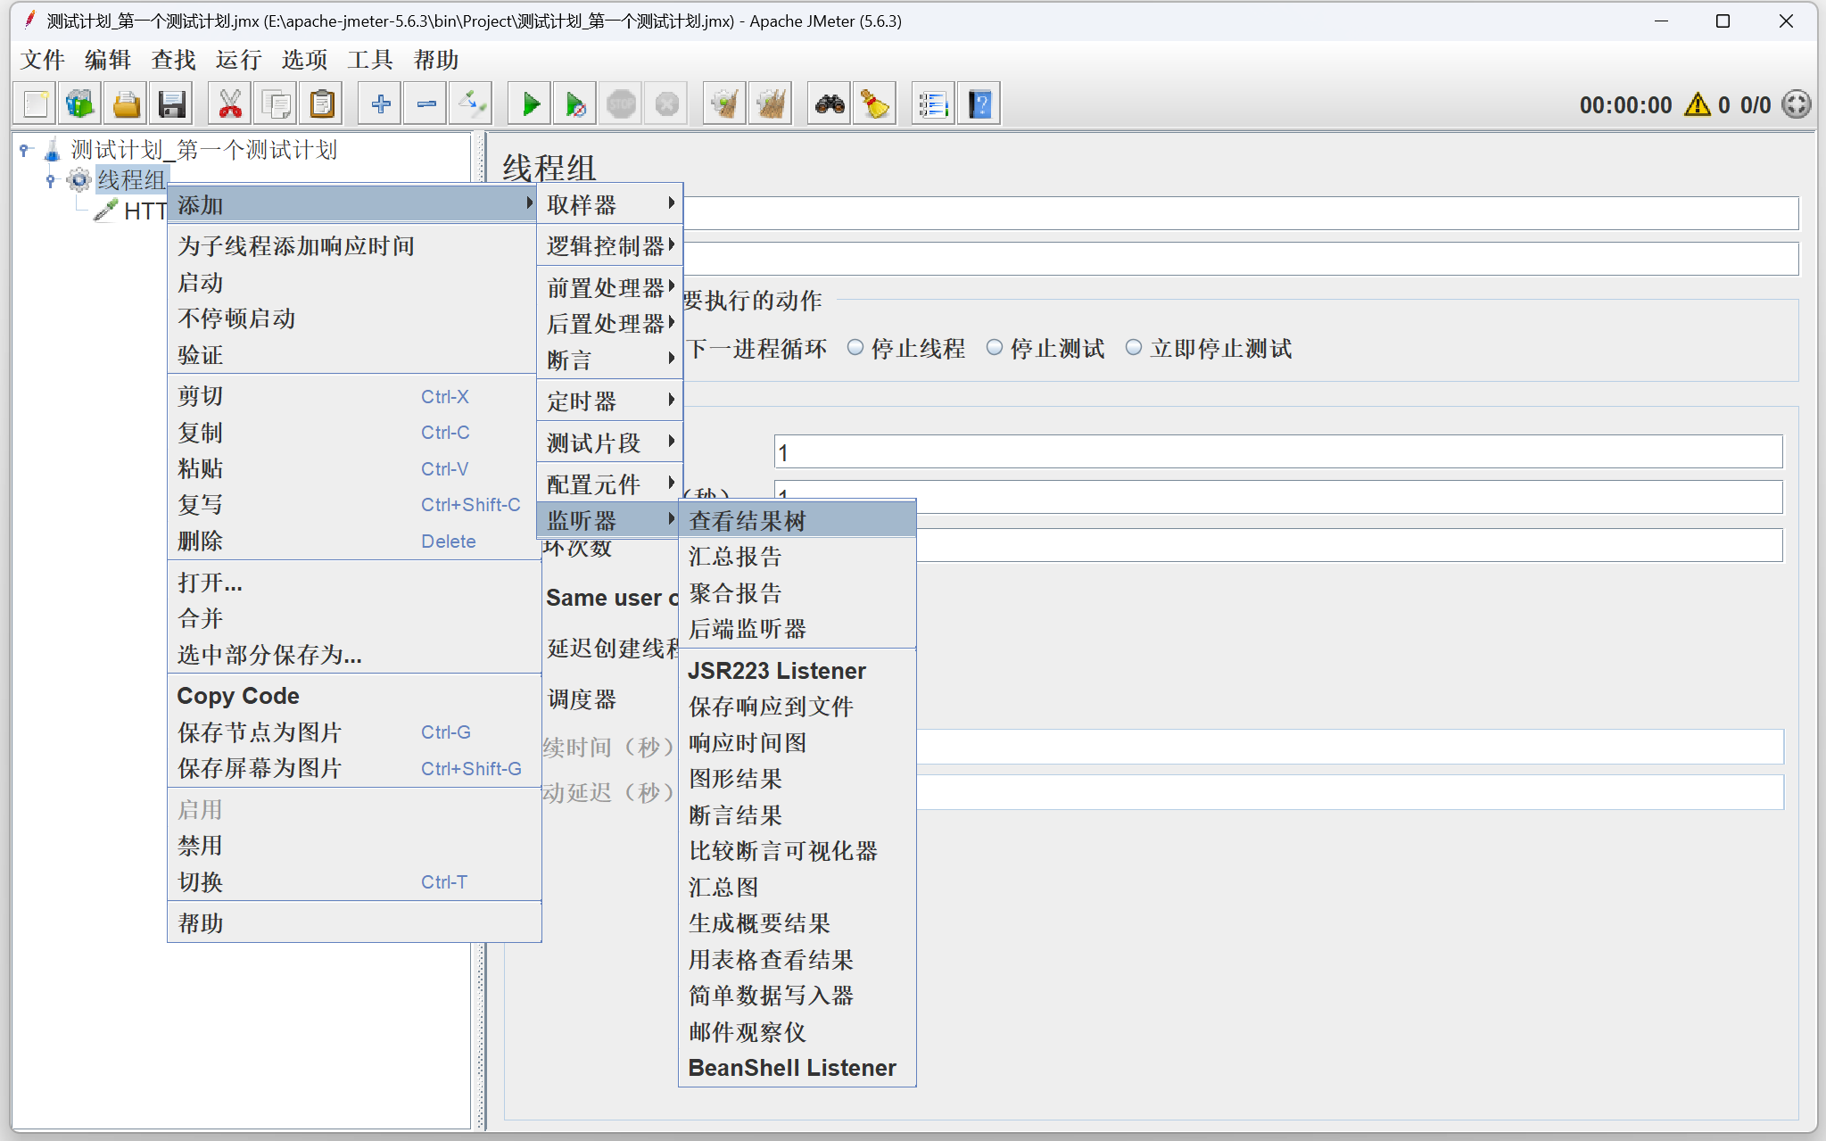1826x1141 pixels.
Task: Choose 查看结果树 from listener submenu
Action: (797, 520)
